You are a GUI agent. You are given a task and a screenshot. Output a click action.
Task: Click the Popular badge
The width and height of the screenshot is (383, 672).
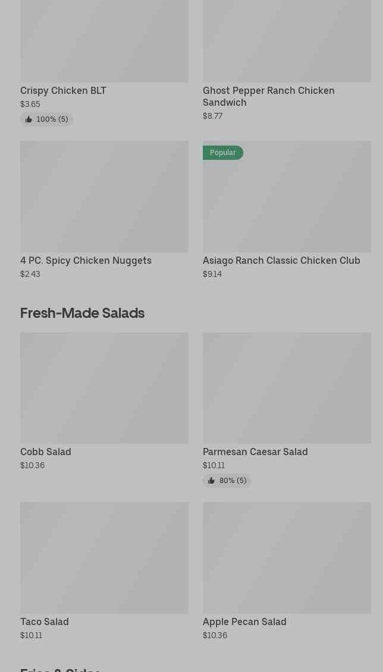222,153
